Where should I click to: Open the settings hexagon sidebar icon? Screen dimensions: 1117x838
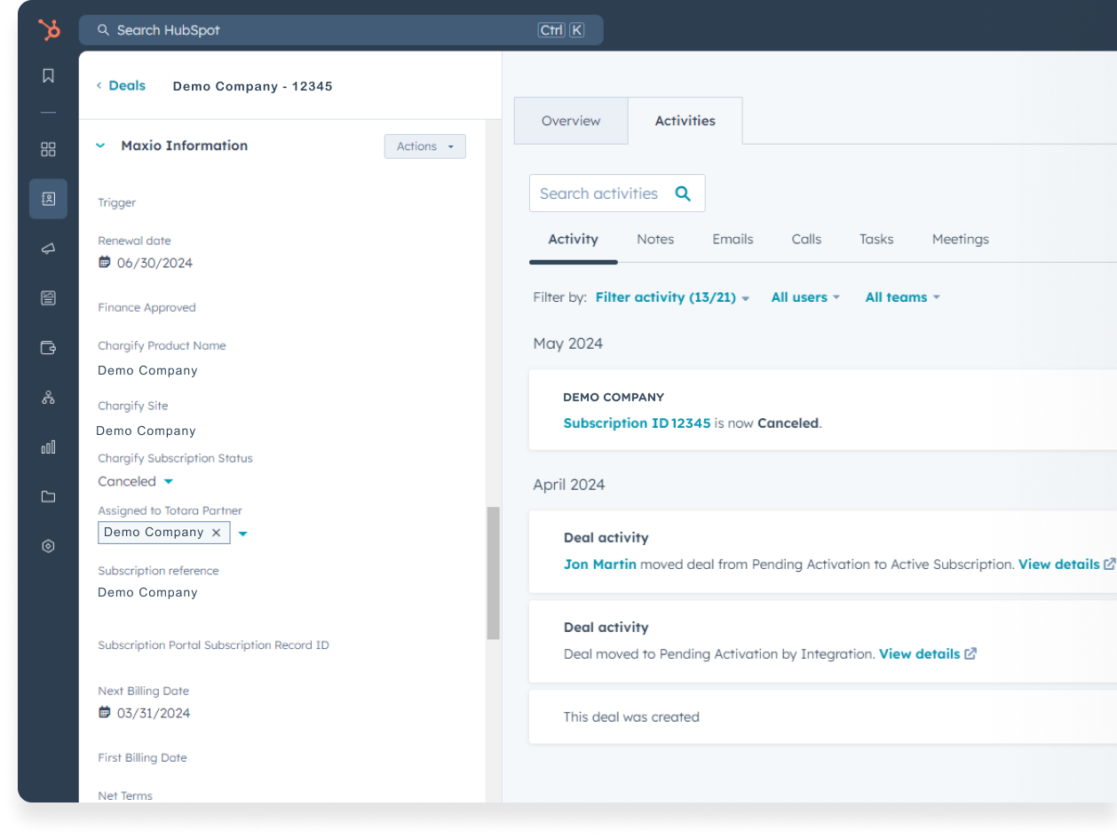click(x=49, y=547)
